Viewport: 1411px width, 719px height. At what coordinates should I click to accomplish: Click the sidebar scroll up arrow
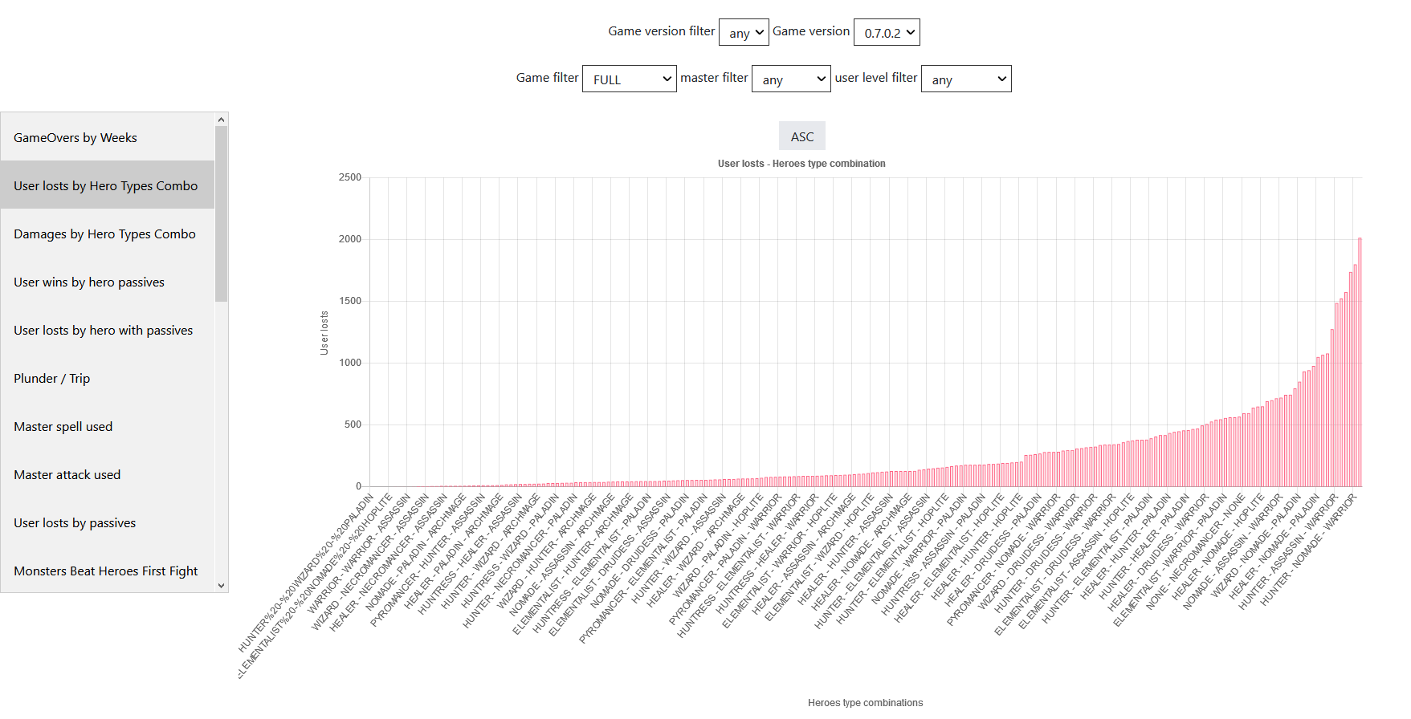pos(222,120)
